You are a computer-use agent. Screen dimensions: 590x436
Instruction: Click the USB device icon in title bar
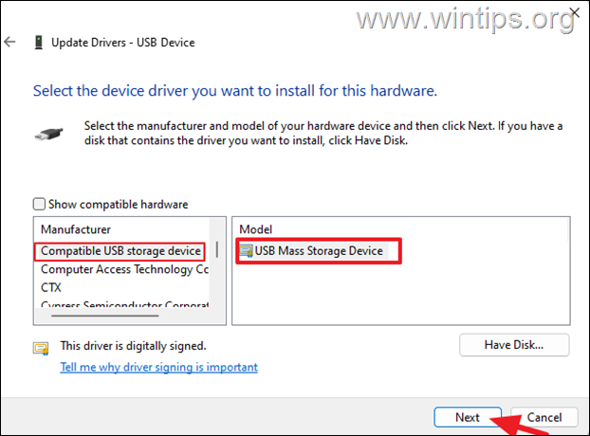click(37, 43)
